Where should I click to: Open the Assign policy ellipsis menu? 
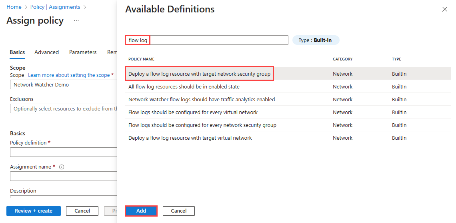(76, 20)
